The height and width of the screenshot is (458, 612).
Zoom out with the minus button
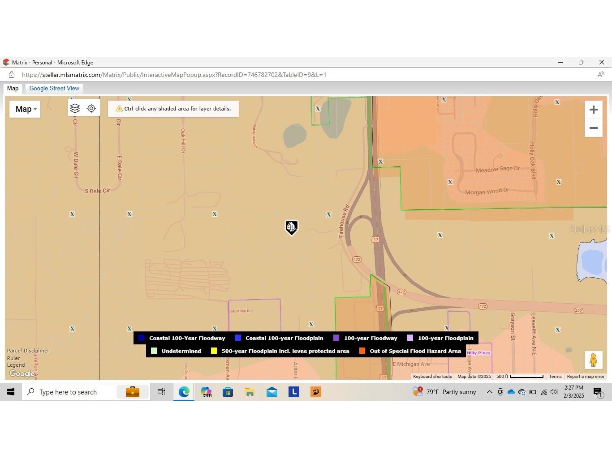click(593, 128)
